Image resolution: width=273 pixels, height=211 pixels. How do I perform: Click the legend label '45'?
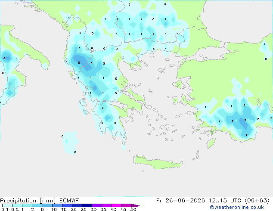tap(123, 209)
